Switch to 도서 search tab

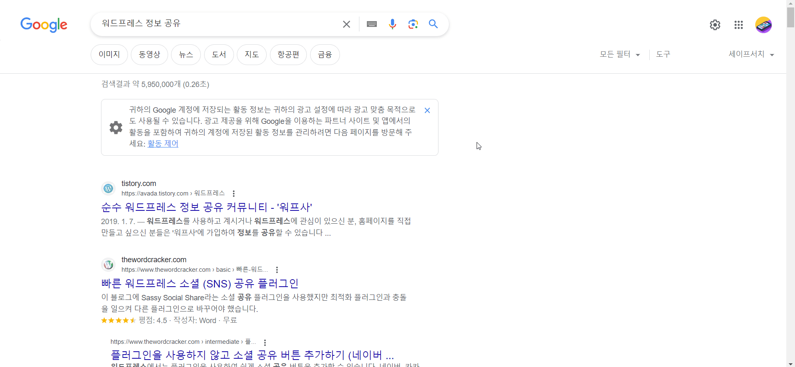click(x=219, y=55)
